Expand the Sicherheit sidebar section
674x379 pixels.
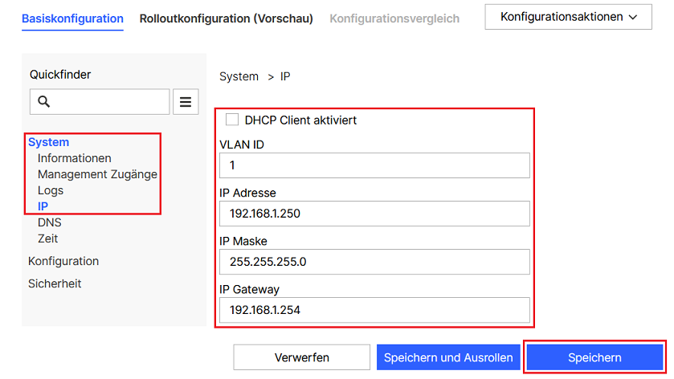point(55,283)
